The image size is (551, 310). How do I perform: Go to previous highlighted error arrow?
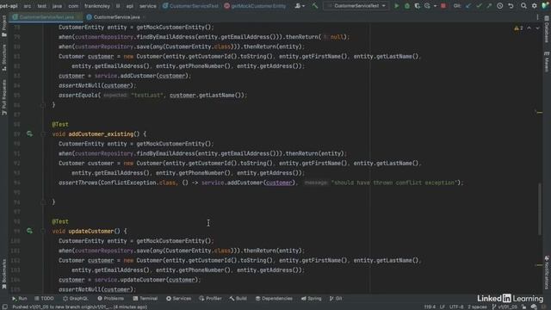(529, 28)
